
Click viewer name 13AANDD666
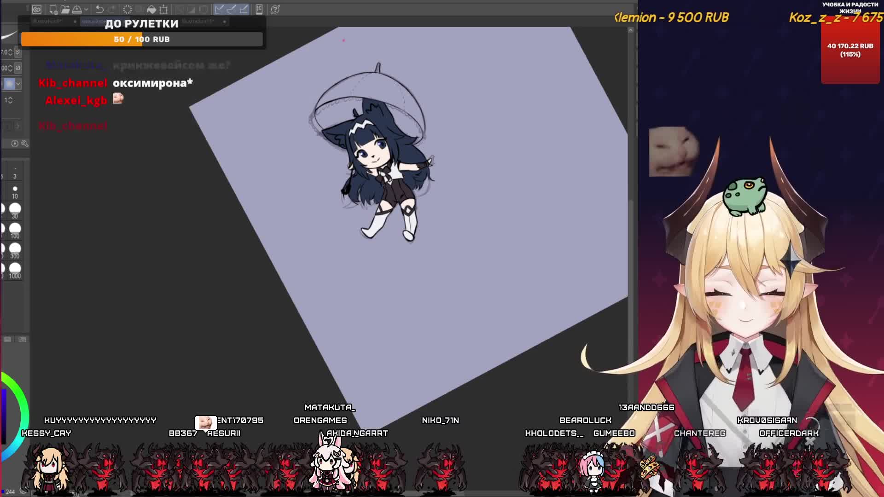pos(646,407)
